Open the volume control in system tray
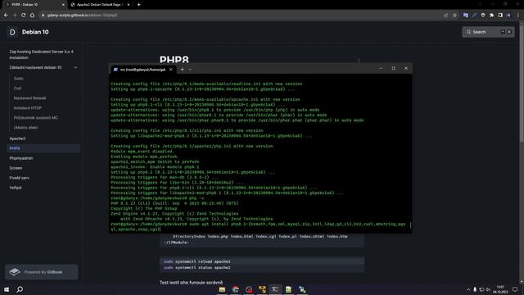This screenshot has width=524, height=295. coord(488,289)
